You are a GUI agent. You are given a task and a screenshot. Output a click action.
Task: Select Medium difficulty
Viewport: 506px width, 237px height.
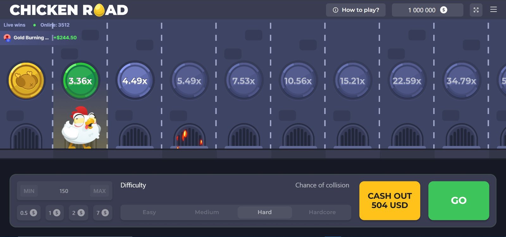coord(207,212)
